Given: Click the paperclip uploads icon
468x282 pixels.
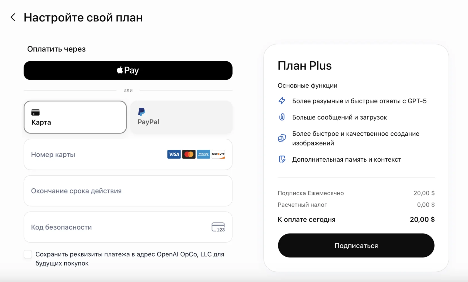Looking at the screenshot, I should [x=282, y=117].
